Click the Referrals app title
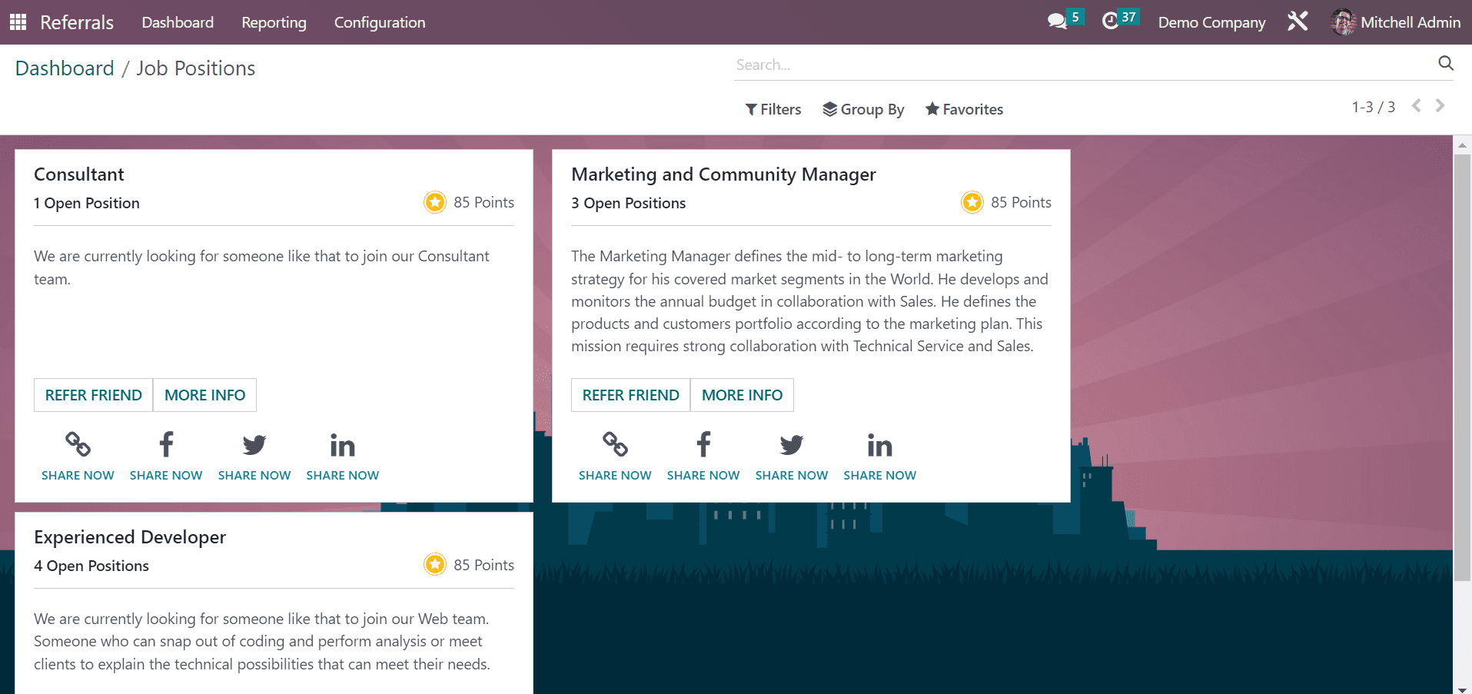Screen dimensions: 1472x694 pyautogui.click(x=77, y=22)
